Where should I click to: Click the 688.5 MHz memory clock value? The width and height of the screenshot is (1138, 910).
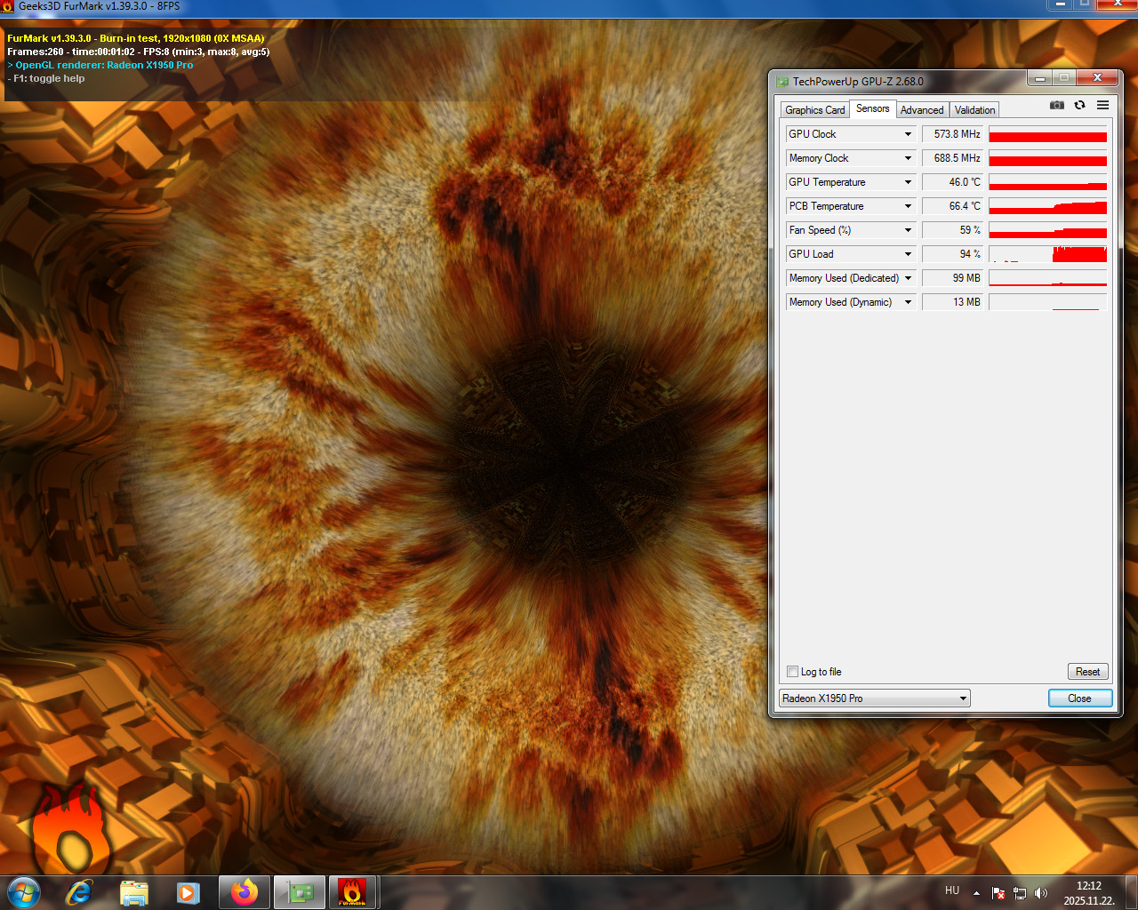[952, 158]
